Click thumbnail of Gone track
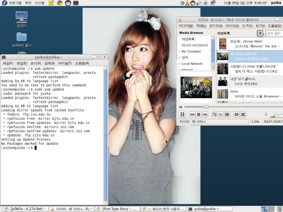 (223, 94)
